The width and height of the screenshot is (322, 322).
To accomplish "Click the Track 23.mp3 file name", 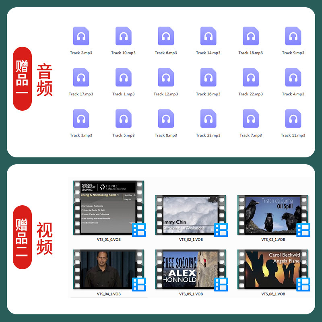I will pos(208,135).
